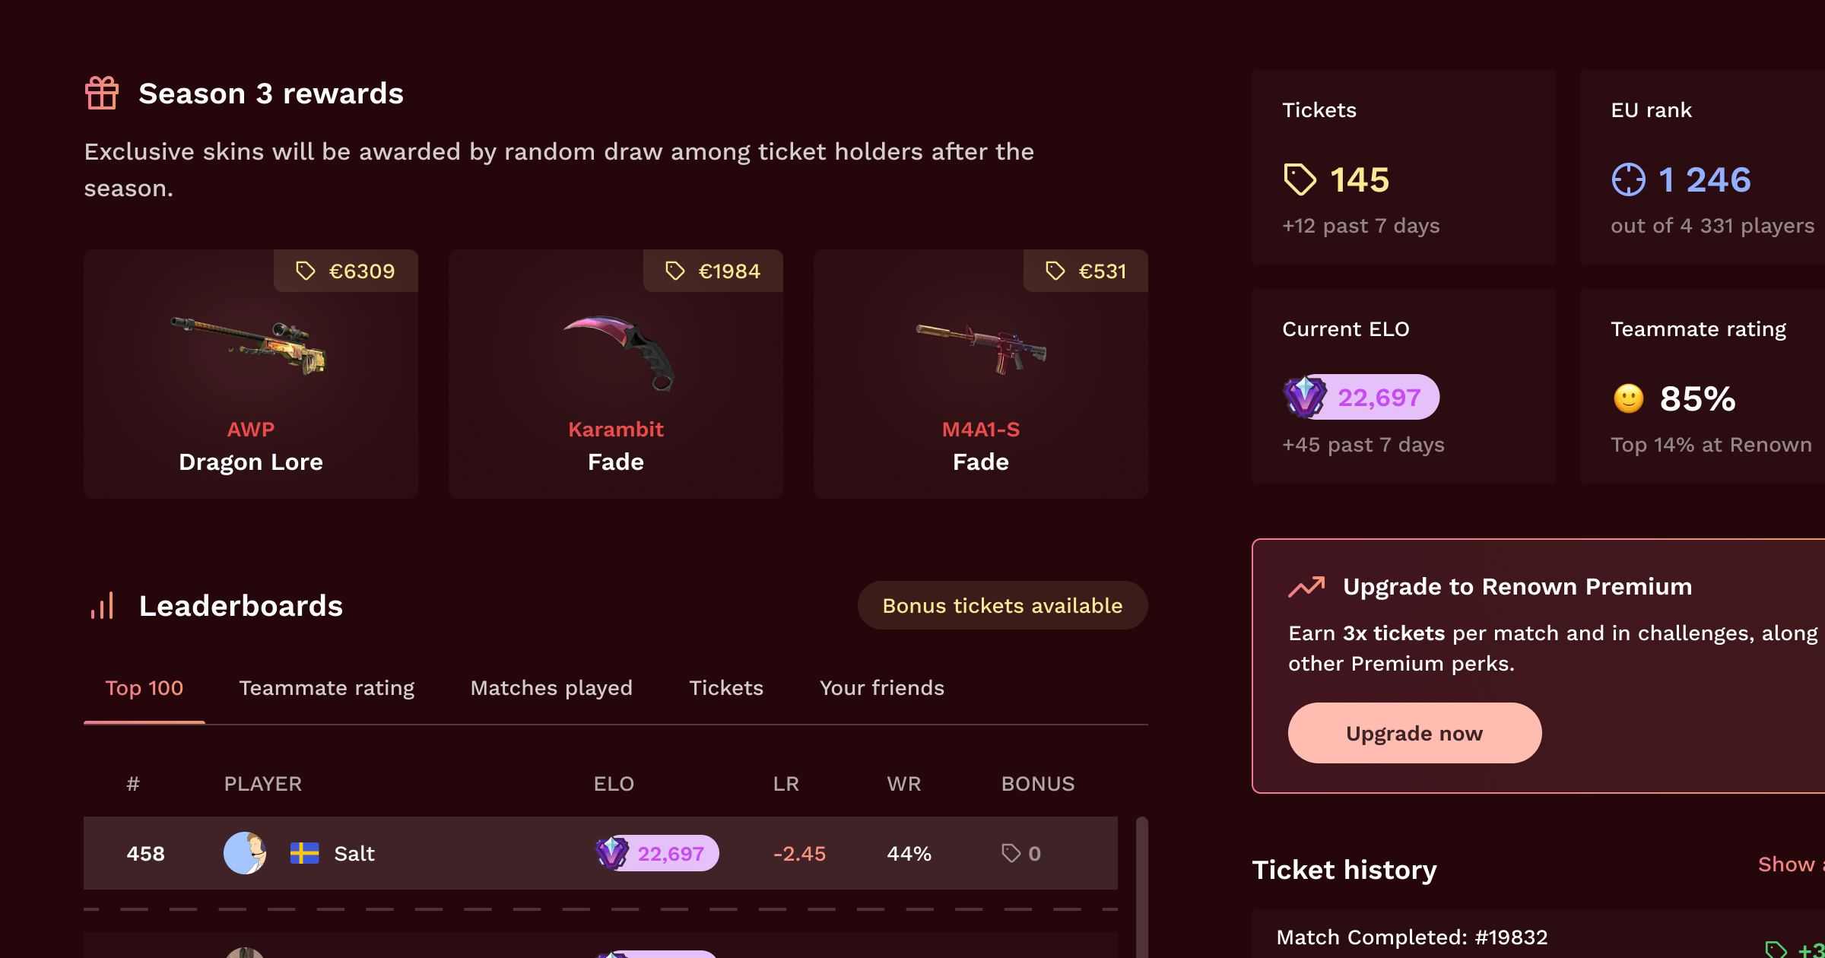This screenshot has height=958, width=1825.
Task: Click the smiley emoji in Teammate rating card
Action: [x=1628, y=398]
